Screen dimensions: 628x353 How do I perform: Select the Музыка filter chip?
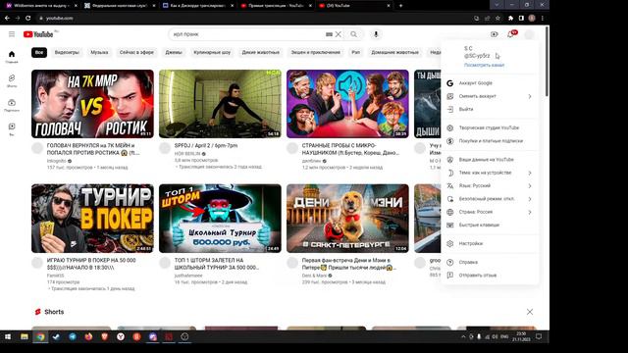coord(99,52)
